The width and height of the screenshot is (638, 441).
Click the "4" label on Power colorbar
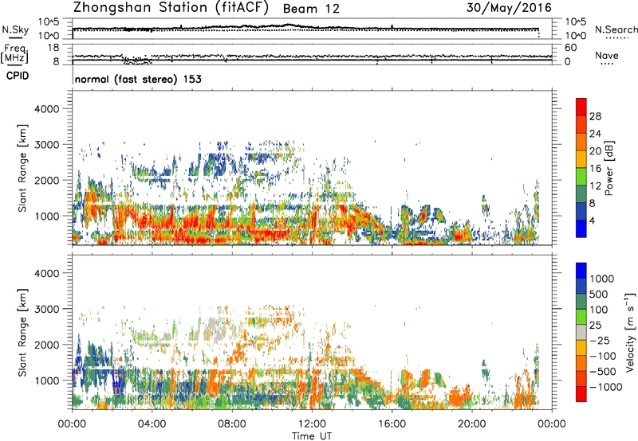click(592, 220)
